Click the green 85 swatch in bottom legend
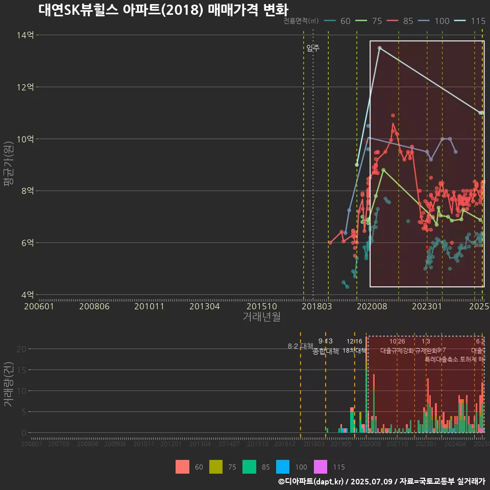Screen dimensions: 490x490 249,467
